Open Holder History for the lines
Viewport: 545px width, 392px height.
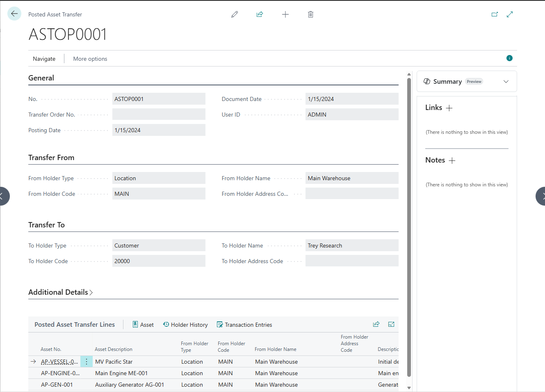185,325
